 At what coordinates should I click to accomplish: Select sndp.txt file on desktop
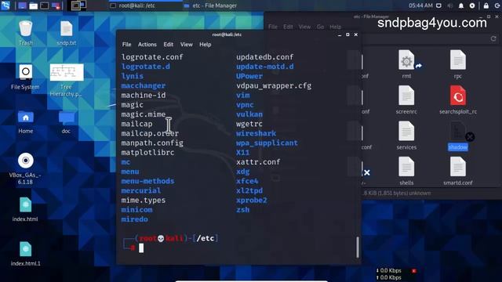coord(66,32)
